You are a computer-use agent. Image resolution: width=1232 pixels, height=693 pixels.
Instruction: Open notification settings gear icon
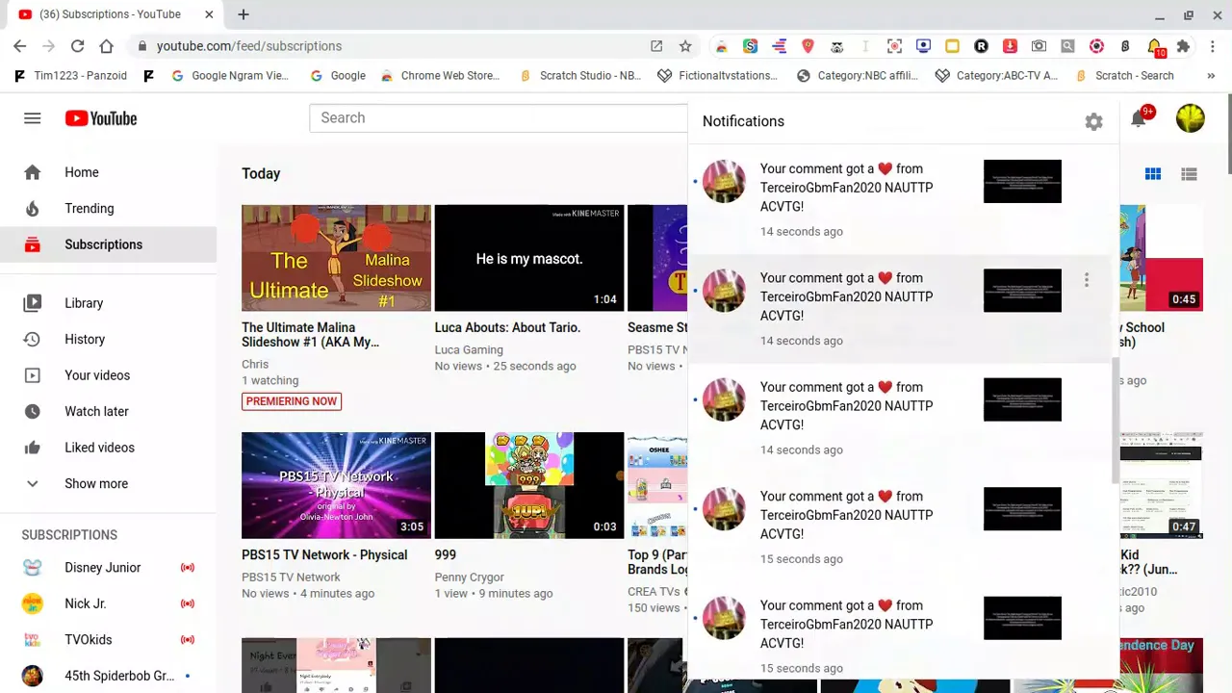point(1093,122)
